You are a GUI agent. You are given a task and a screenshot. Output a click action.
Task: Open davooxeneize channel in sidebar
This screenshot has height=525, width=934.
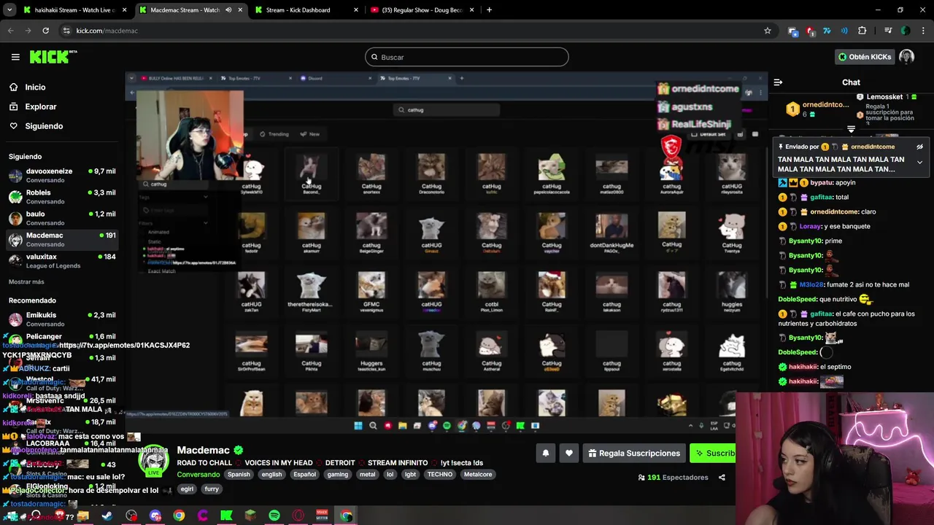(x=61, y=175)
